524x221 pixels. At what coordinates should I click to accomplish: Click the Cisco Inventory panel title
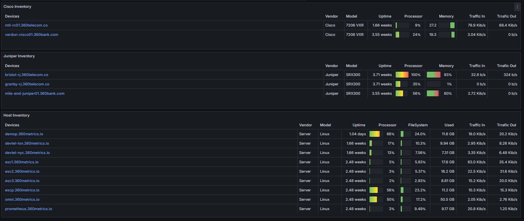tap(18, 7)
